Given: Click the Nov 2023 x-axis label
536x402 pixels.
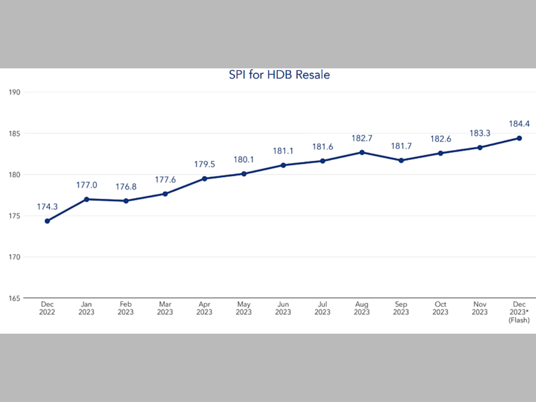Looking at the screenshot, I should coord(480,308).
